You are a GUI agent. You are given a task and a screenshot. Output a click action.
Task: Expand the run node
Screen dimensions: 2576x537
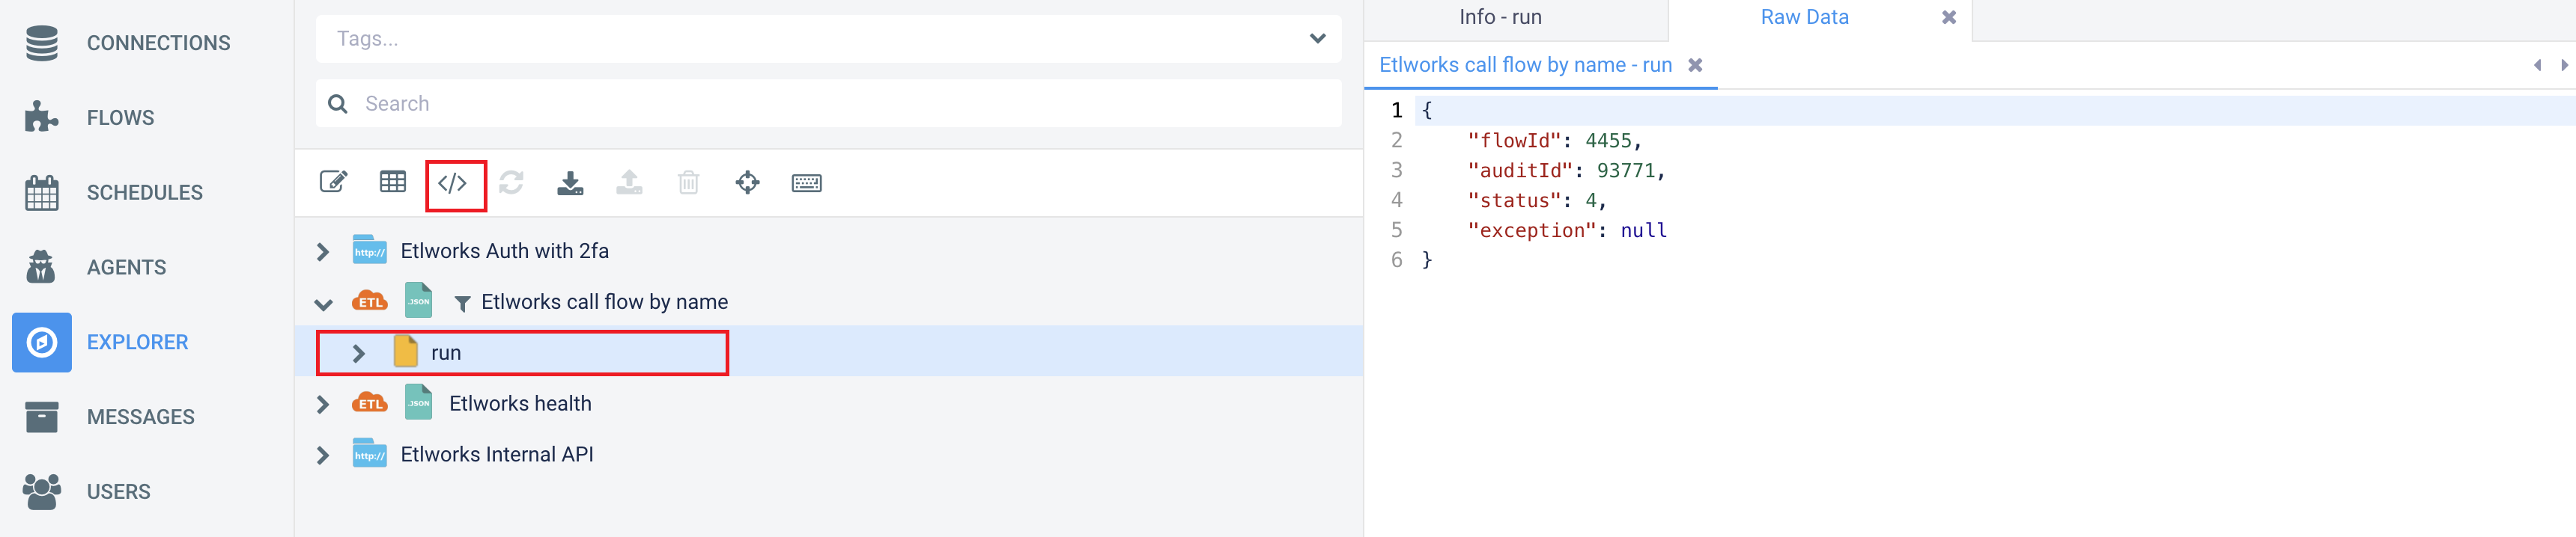point(359,353)
